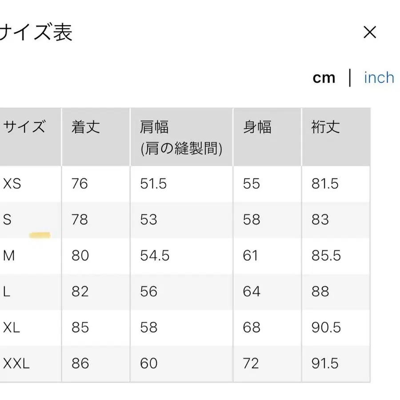Screen dimensions: 400x400
Task: Select the cm unit option
Action: coord(325,77)
